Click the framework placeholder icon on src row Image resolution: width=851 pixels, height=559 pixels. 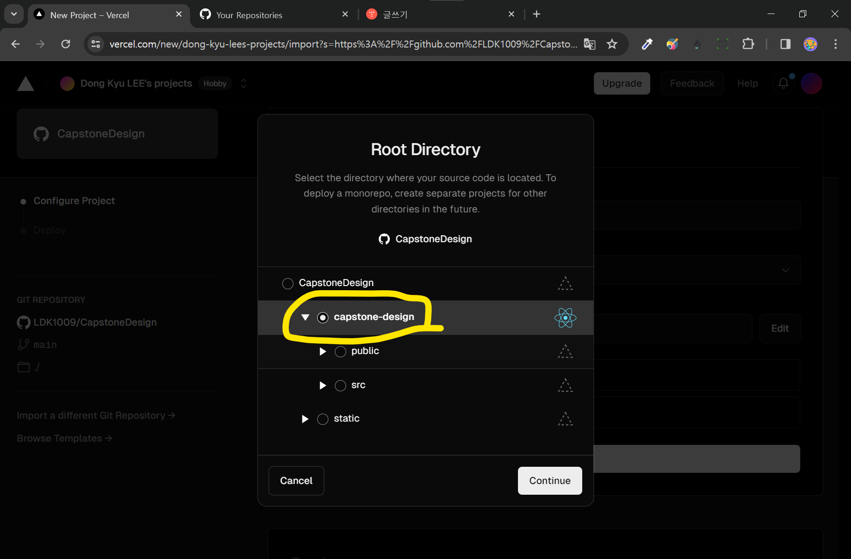tap(565, 385)
